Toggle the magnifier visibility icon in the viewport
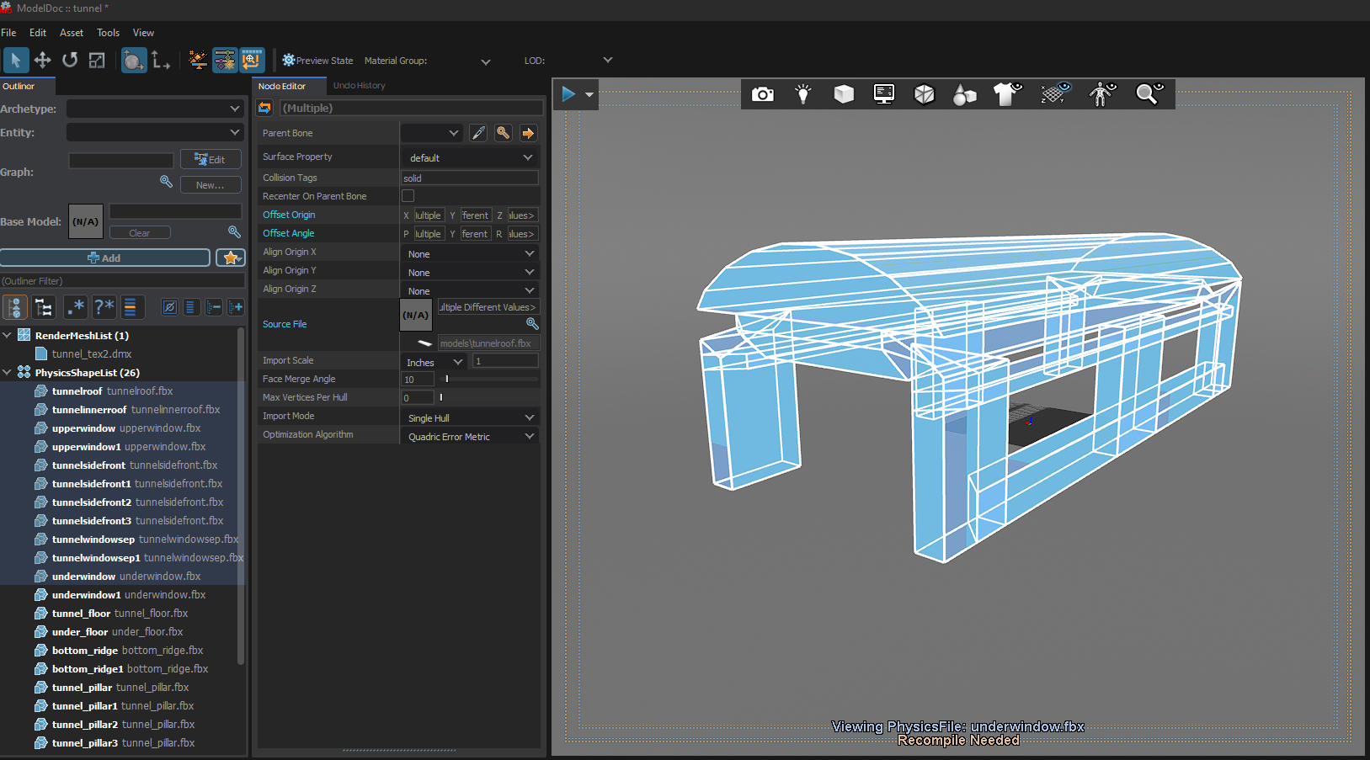This screenshot has width=1370, height=760. (1149, 94)
